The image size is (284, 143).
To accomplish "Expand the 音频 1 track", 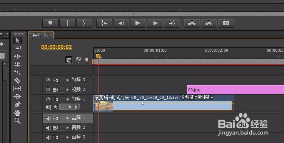I will click(68, 118).
